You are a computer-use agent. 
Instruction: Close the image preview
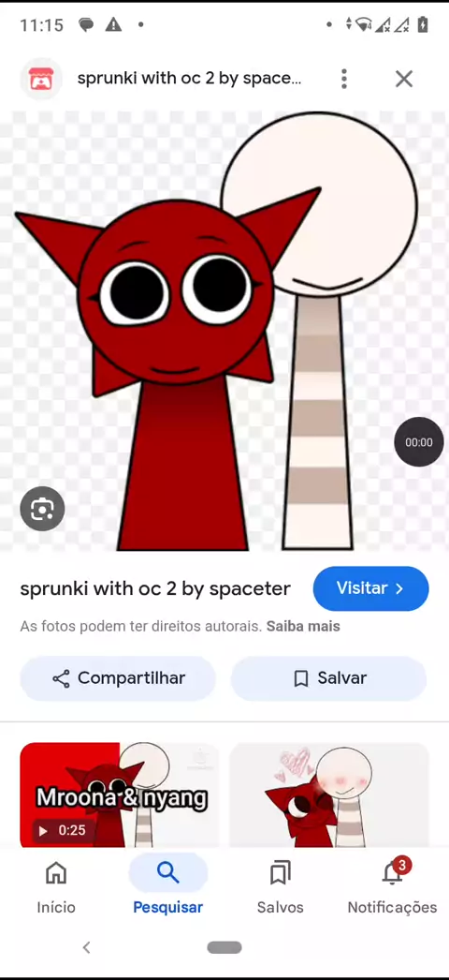point(404,79)
